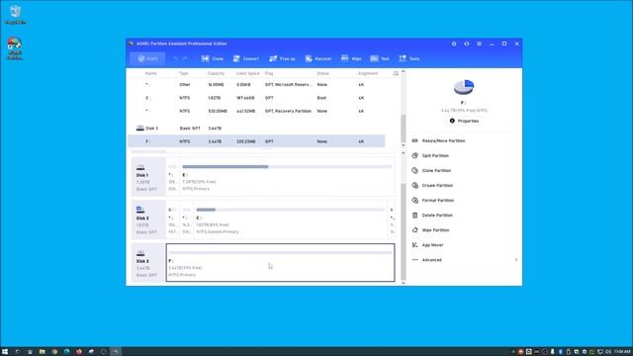Open the Recover tool in the toolbar
The image size is (633, 356).
click(x=318, y=58)
